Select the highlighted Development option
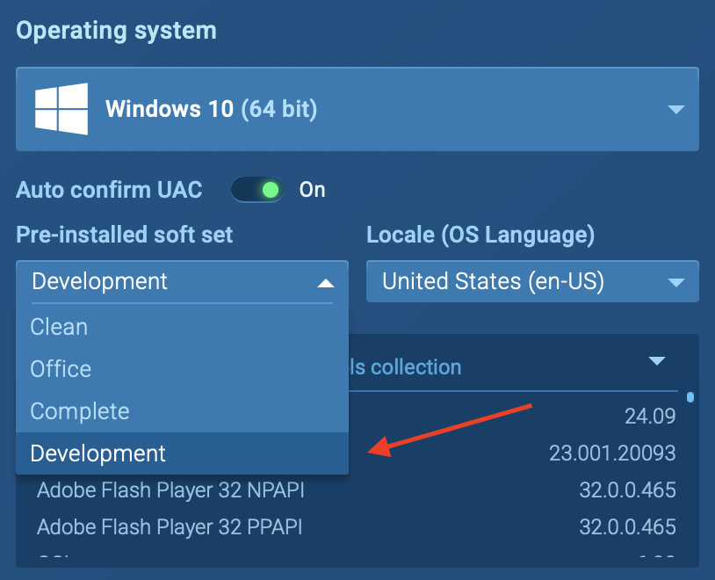This screenshot has width=715, height=580. pyautogui.click(x=97, y=453)
